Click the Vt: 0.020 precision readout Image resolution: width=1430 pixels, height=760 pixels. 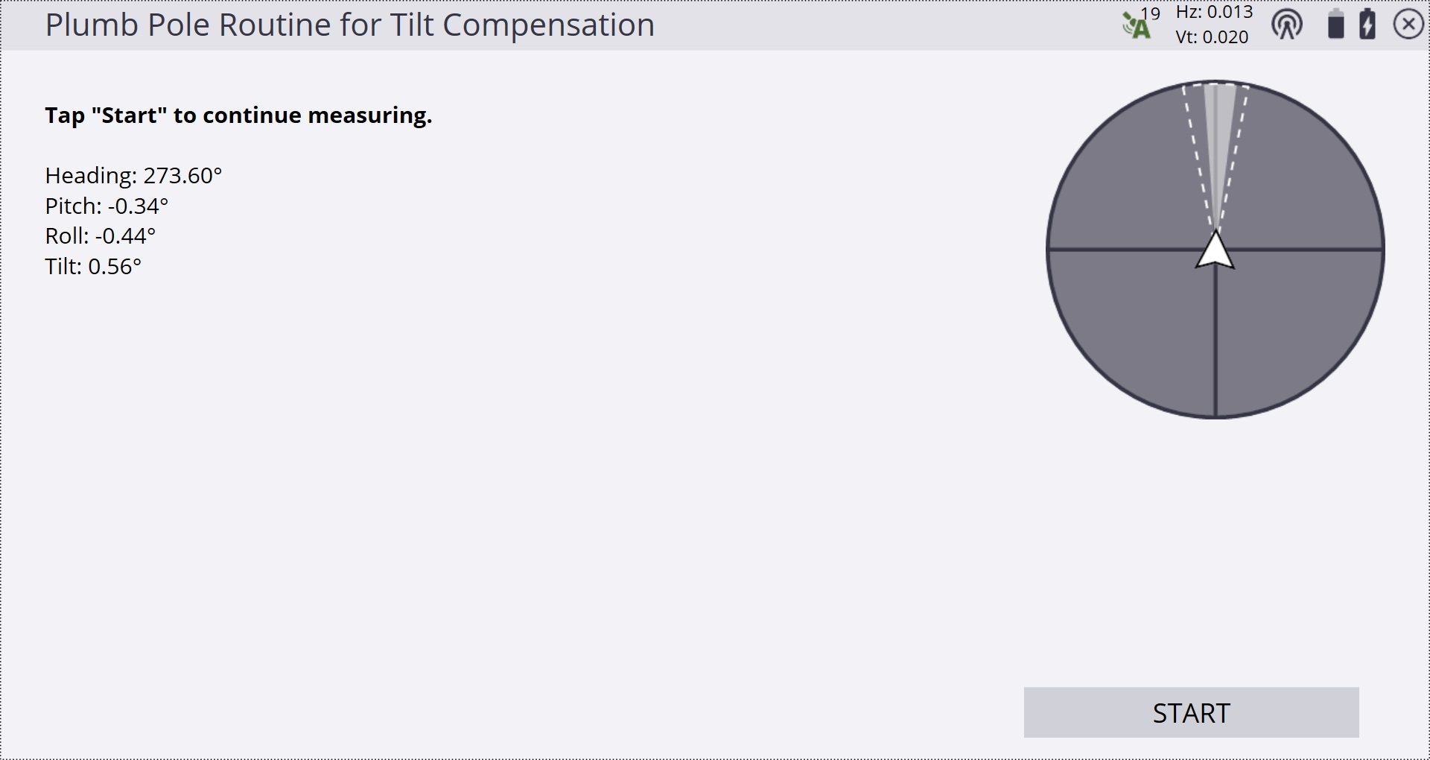(1212, 37)
